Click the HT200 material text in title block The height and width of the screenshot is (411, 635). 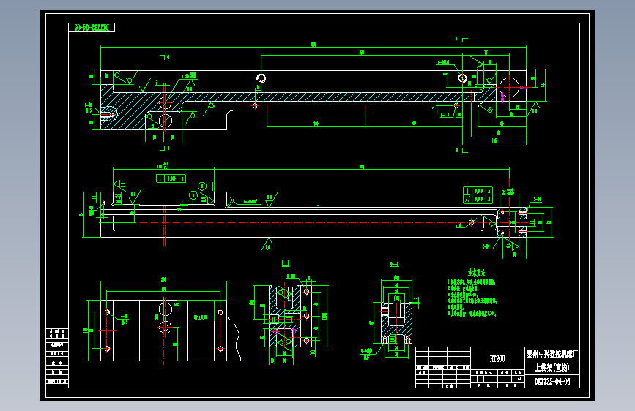(497, 358)
